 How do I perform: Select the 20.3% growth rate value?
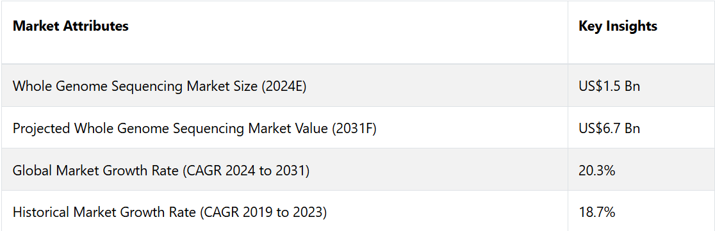(597, 170)
